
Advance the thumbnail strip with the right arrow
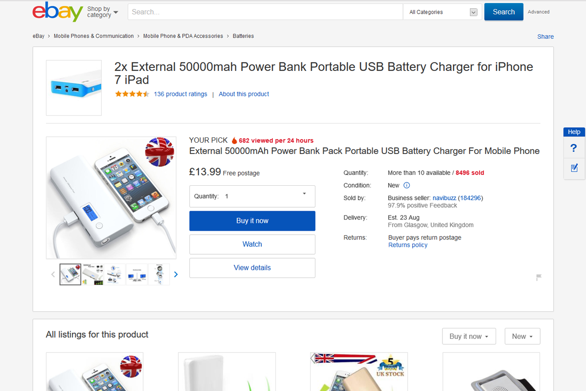click(176, 274)
